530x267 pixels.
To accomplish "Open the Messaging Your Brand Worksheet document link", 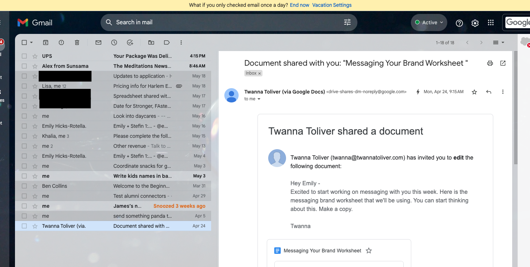I will [x=322, y=251].
